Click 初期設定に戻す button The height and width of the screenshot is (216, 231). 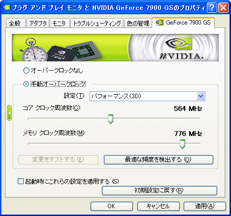click(160, 190)
